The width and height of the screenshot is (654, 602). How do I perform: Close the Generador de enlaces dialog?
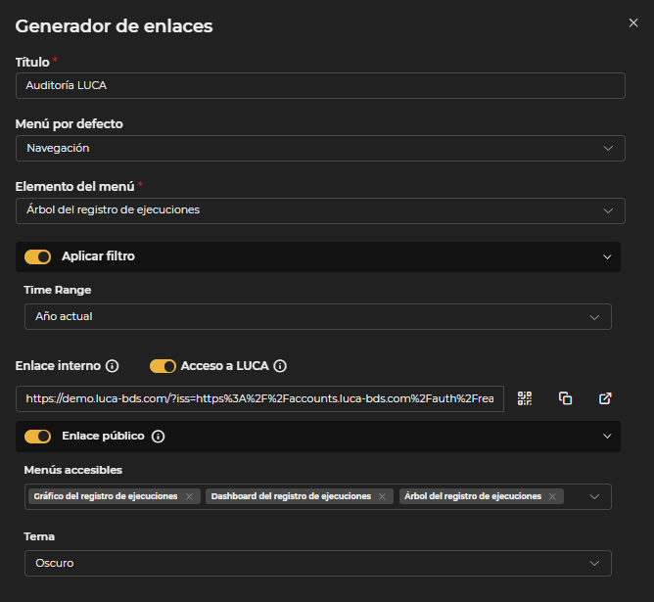tap(633, 23)
